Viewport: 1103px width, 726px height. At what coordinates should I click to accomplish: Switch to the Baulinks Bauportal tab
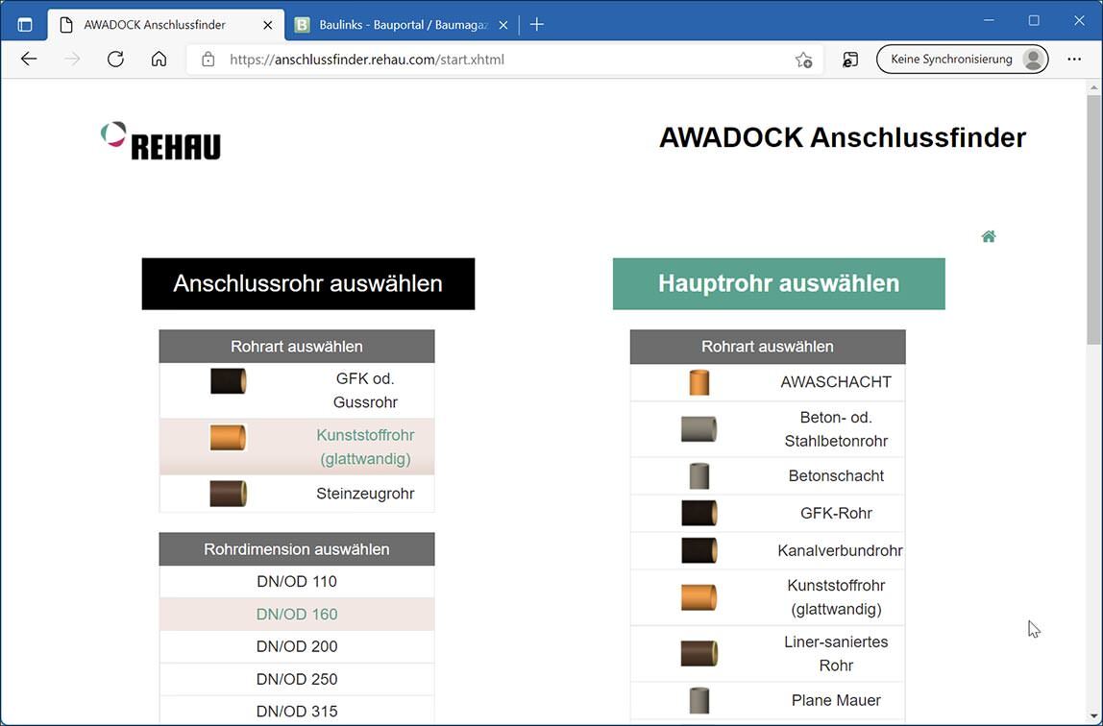[x=403, y=25]
